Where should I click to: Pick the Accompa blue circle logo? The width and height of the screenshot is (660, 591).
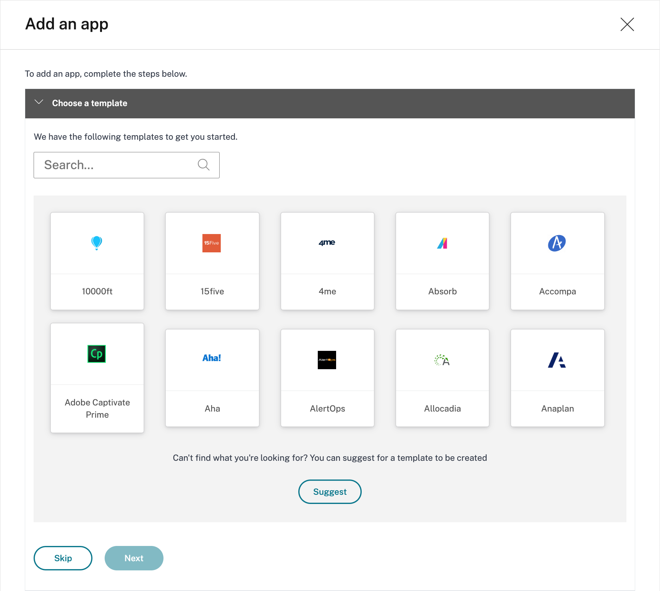point(557,243)
